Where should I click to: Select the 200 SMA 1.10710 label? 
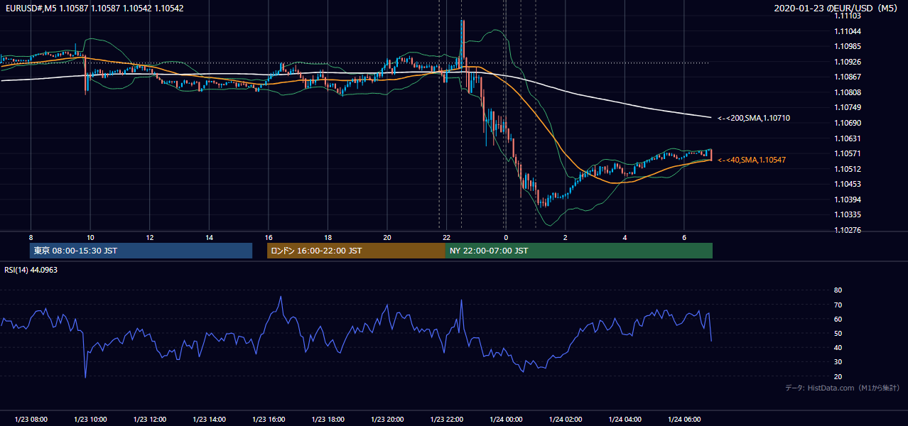[754, 118]
